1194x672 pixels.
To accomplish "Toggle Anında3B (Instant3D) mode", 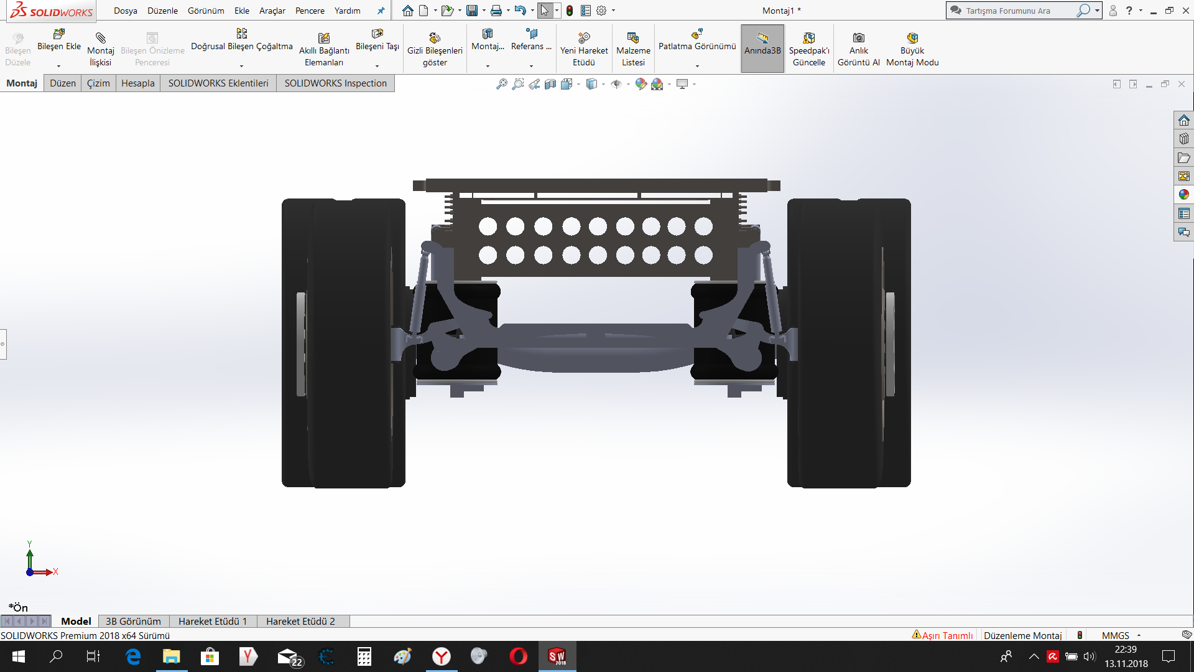I will click(x=762, y=49).
